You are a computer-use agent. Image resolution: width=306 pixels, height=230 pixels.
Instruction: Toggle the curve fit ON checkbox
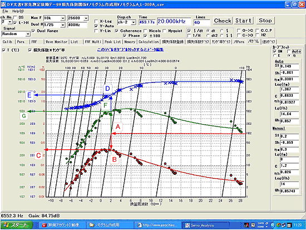275,51
